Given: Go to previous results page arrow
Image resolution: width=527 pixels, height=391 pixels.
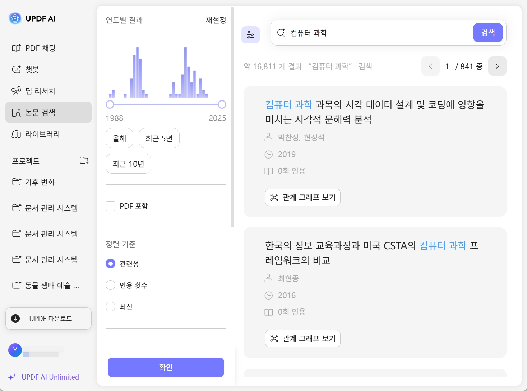Looking at the screenshot, I should [430, 66].
